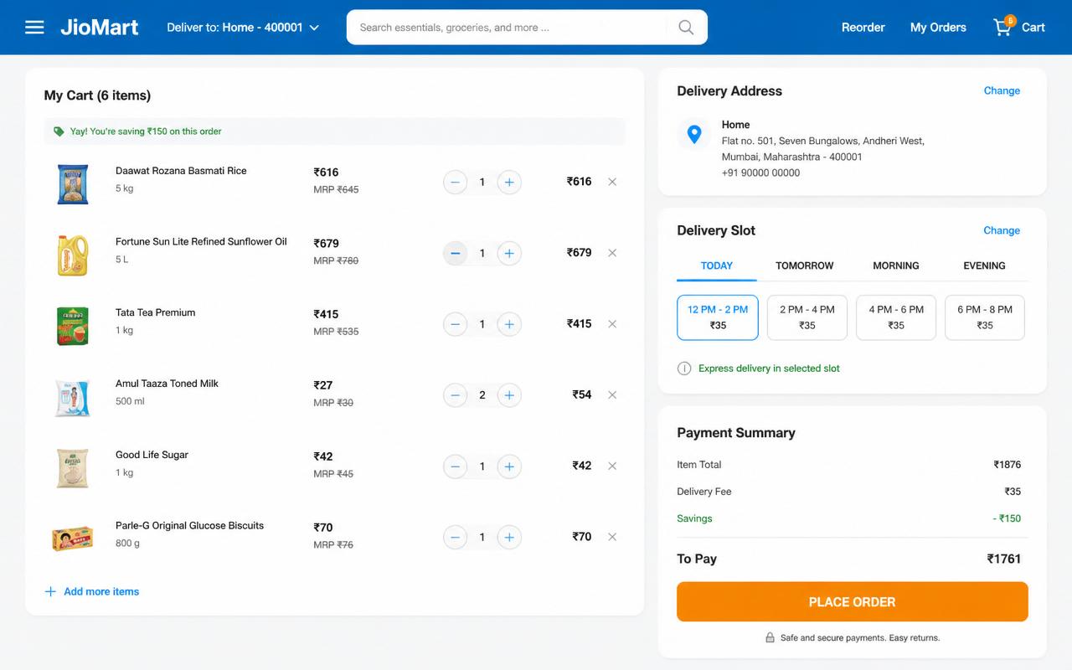Click Add more items link
Image resolution: width=1072 pixels, height=670 pixels.
pyautogui.click(x=92, y=591)
